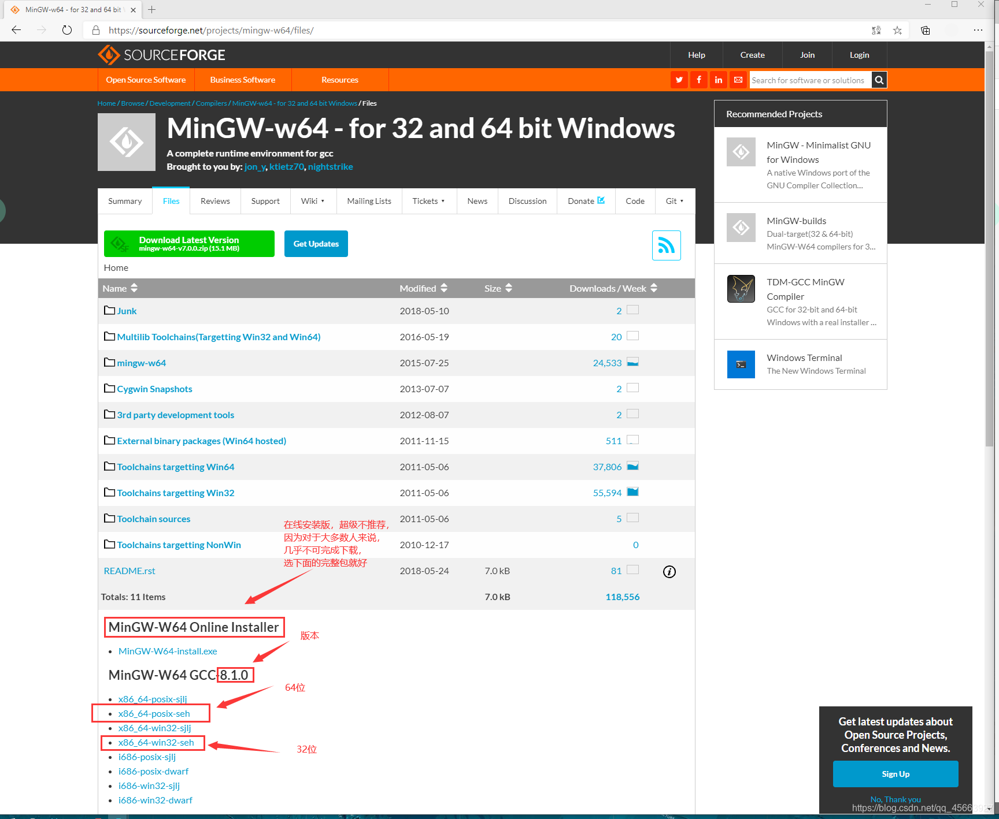Share on LinkedIn icon
Viewport: 999px width, 819px height.
(719, 80)
